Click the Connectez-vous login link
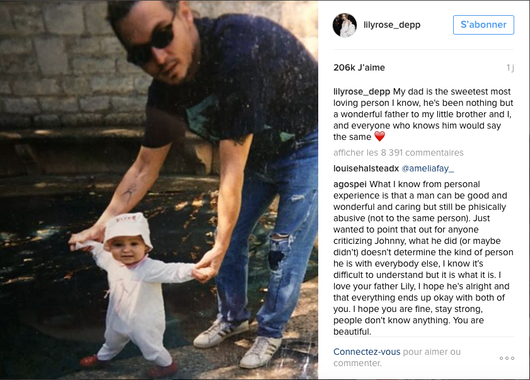The width and height of the screenshot is (530, 380). coord(367,352)
